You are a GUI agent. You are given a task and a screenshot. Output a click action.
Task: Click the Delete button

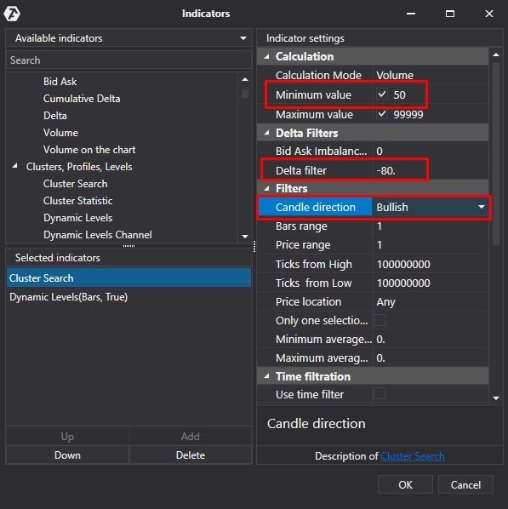pos(191,455)
